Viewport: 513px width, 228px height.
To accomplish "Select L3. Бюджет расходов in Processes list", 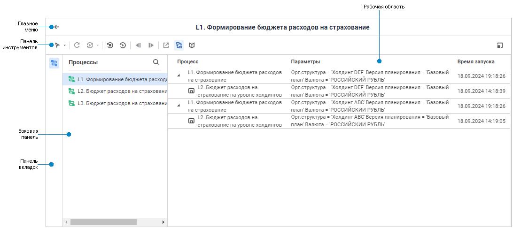I will point(115,103).
